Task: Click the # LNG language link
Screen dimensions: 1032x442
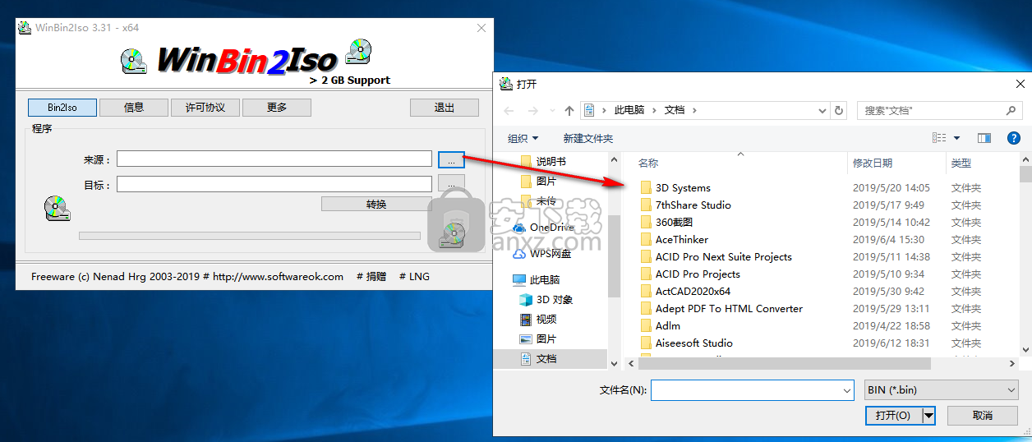Action: pos(414,277)
